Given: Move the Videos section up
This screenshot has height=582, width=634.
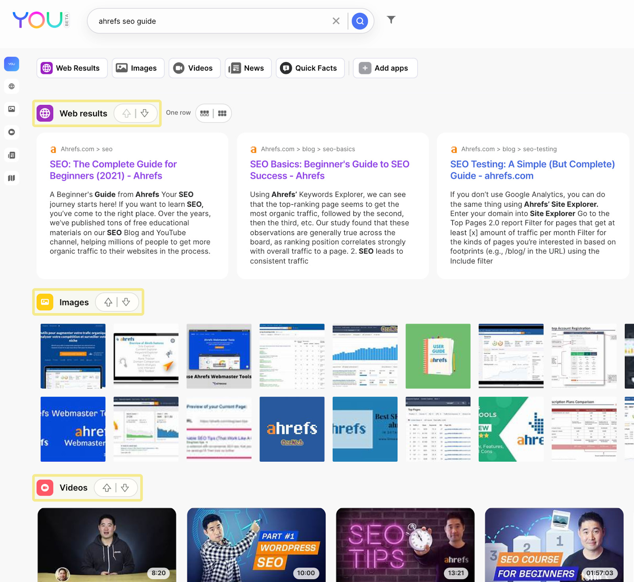Looking at the screenshot, I should (107, 488).
